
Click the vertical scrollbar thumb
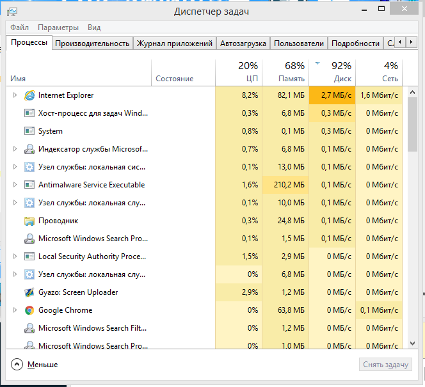tap(413, 125)
